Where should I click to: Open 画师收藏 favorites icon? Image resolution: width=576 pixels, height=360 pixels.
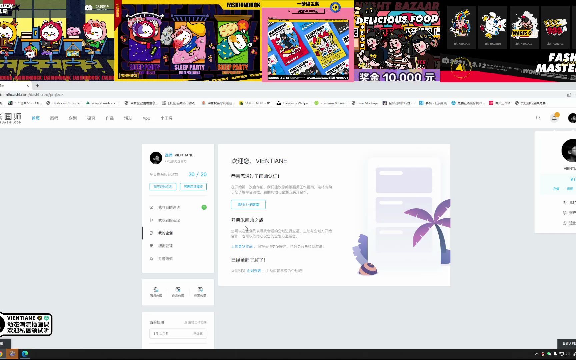point(156,290)
